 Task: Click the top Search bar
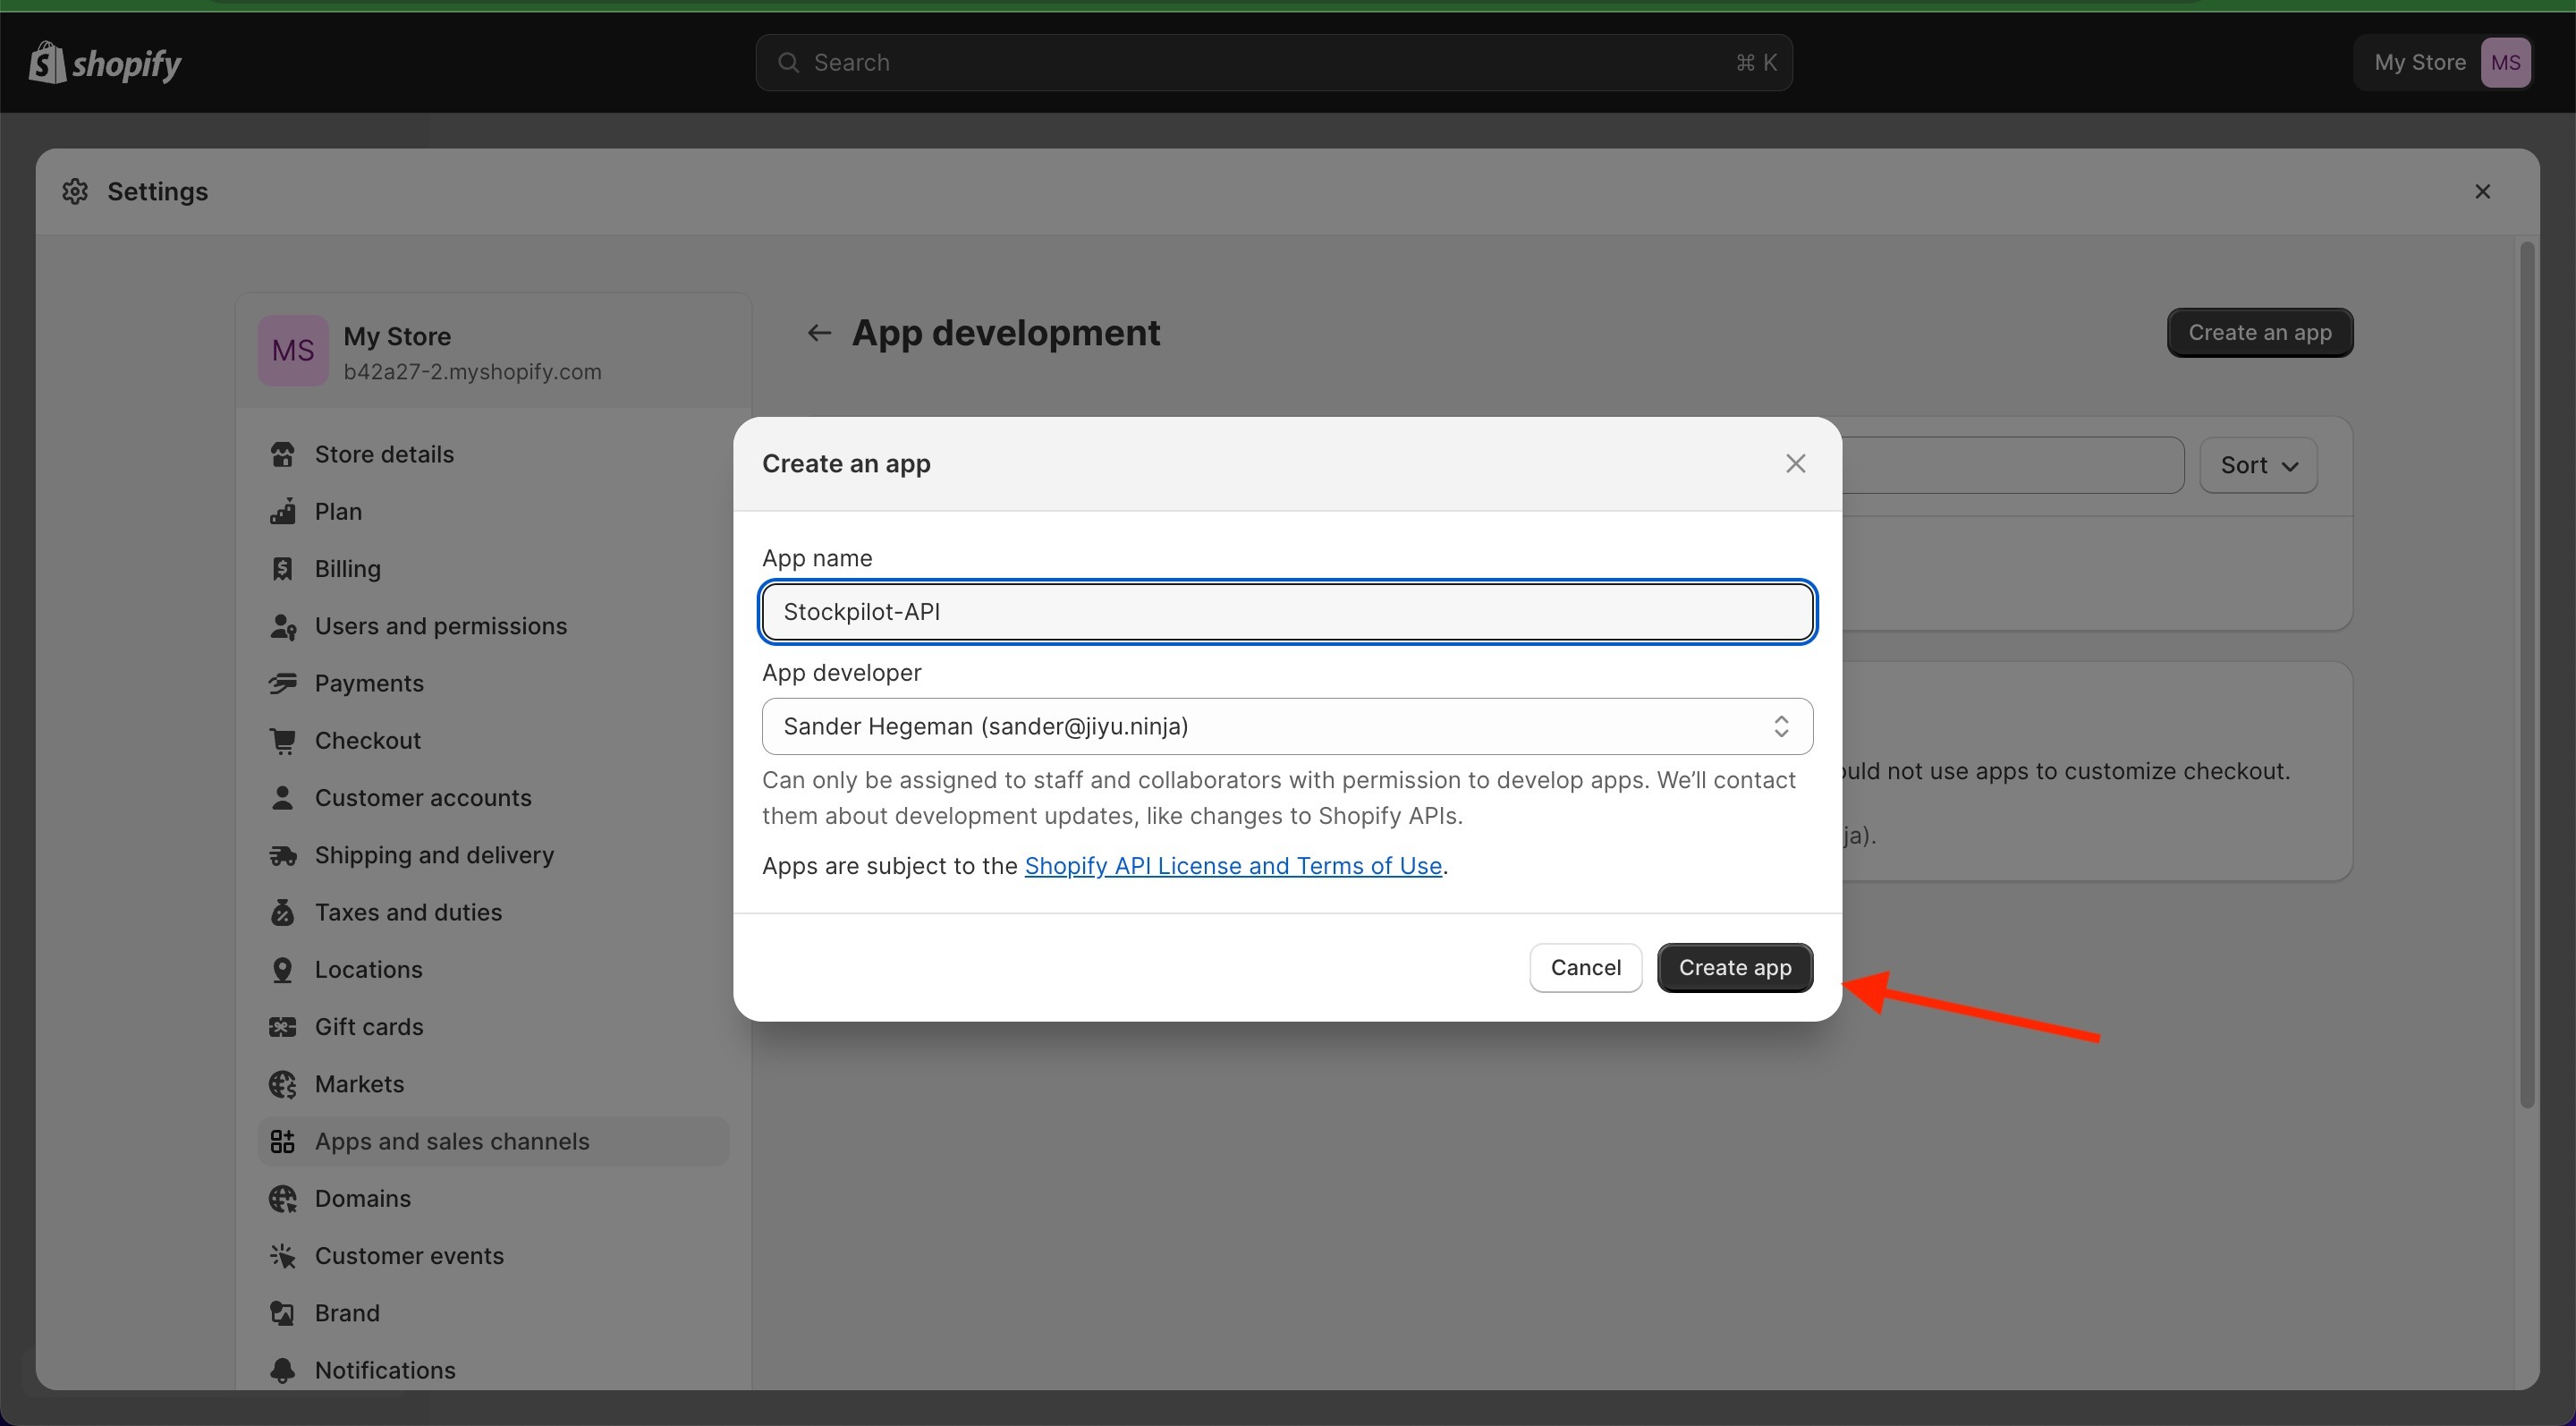coord(1273,63)
